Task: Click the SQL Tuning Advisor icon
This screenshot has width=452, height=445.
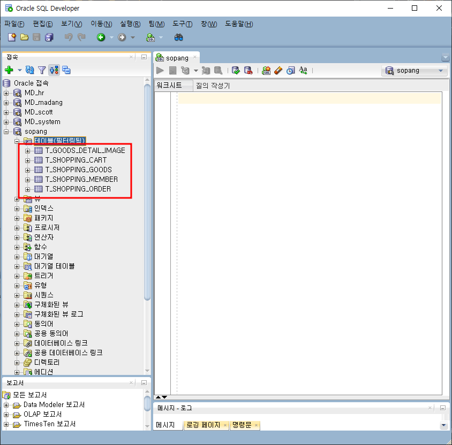Action: 218,70
